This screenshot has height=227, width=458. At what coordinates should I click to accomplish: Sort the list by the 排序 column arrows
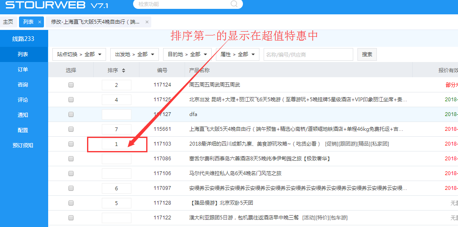coord(123,70)
